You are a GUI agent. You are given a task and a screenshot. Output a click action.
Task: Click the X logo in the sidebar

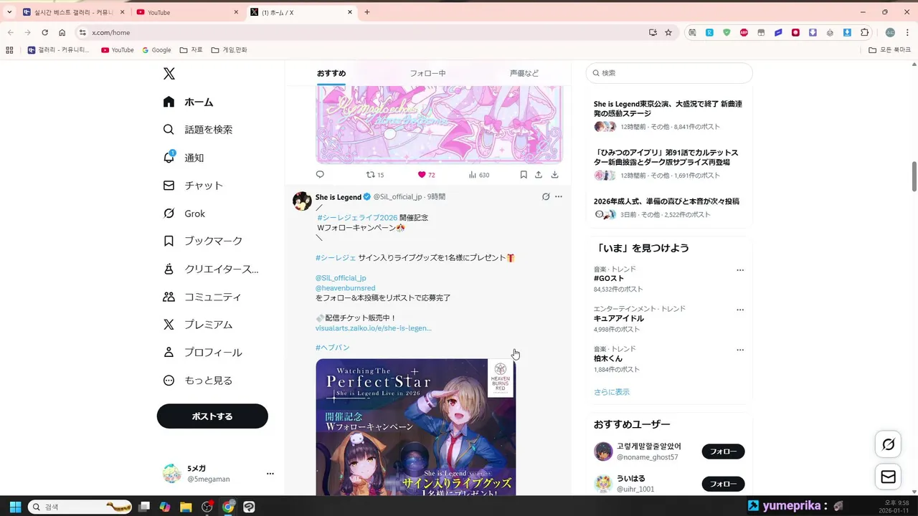[x=169, y=73]
